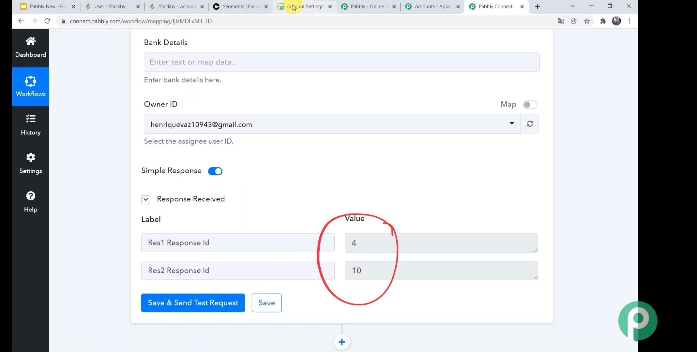Open the Help question mark icon
This screenshot has width=697, height=352.
pyautogui.click(x=31, y=196)
